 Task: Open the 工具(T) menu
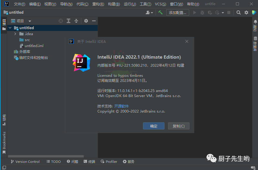145,4
